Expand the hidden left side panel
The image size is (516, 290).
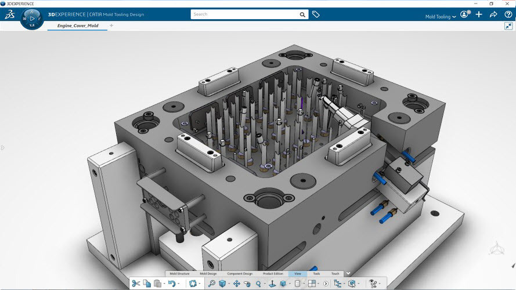tap(3, 148)
